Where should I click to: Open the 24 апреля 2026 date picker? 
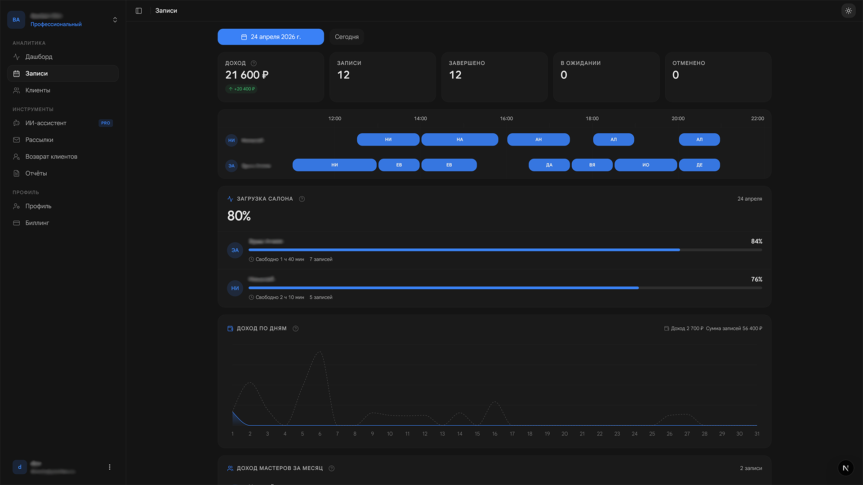coord(271,37)
